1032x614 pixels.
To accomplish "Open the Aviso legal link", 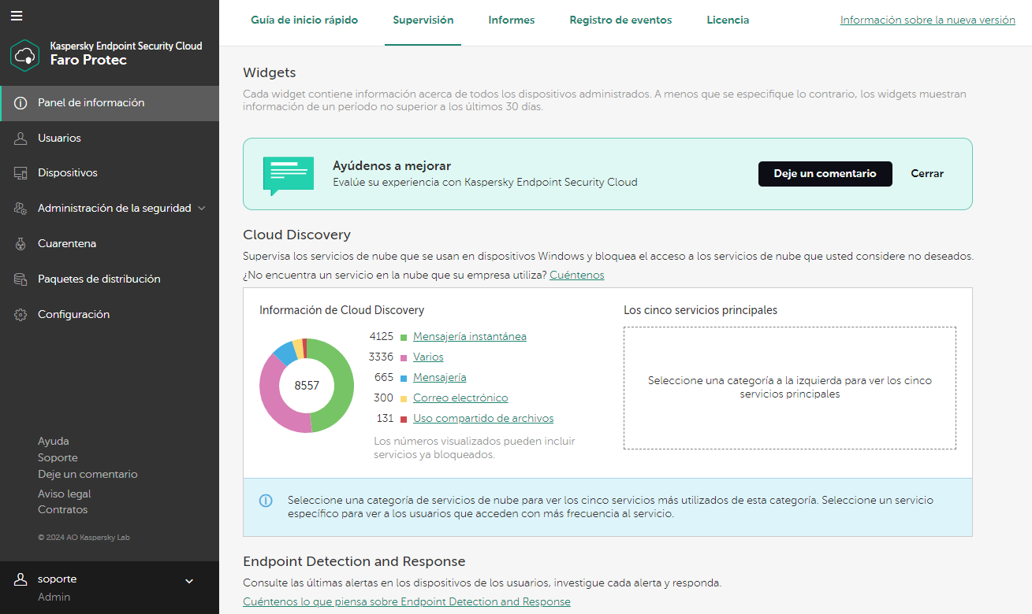I will tap(65, 494).
